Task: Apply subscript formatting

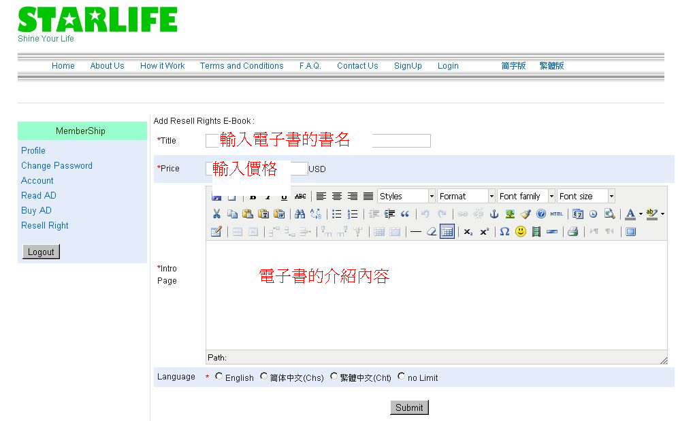Action: click(x=468, y=232)
